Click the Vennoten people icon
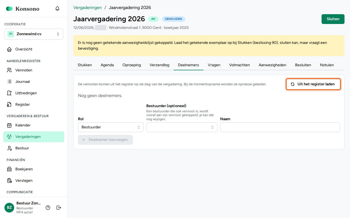The image size is (350, 218). pyautogui.click(x=9, y=70)
